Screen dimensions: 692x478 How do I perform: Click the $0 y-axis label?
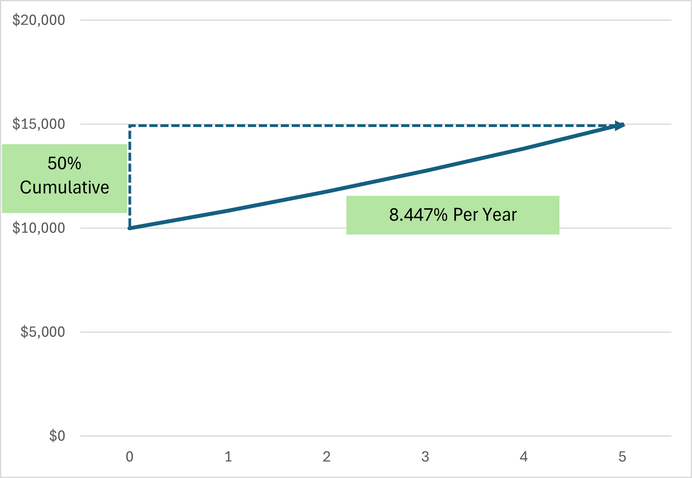click(57, 436)
